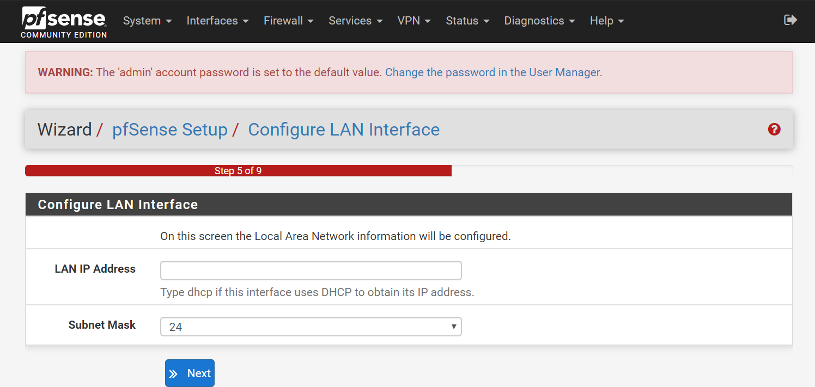Open the Diagnostics menu
This screenshot has height=387, width=815.
(x=539, y=21)
